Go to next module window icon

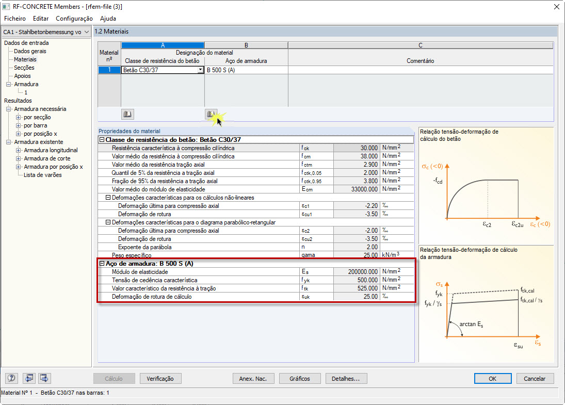[44, 378]
